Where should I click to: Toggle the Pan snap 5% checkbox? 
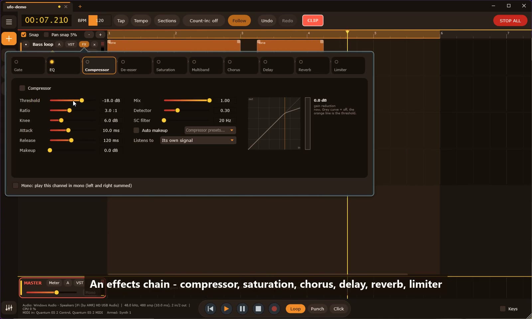click(x=46, y=35)
